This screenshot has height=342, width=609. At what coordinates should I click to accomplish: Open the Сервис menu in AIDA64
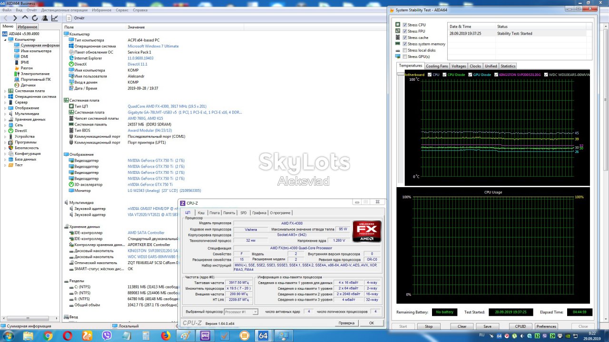pos(122,10)
